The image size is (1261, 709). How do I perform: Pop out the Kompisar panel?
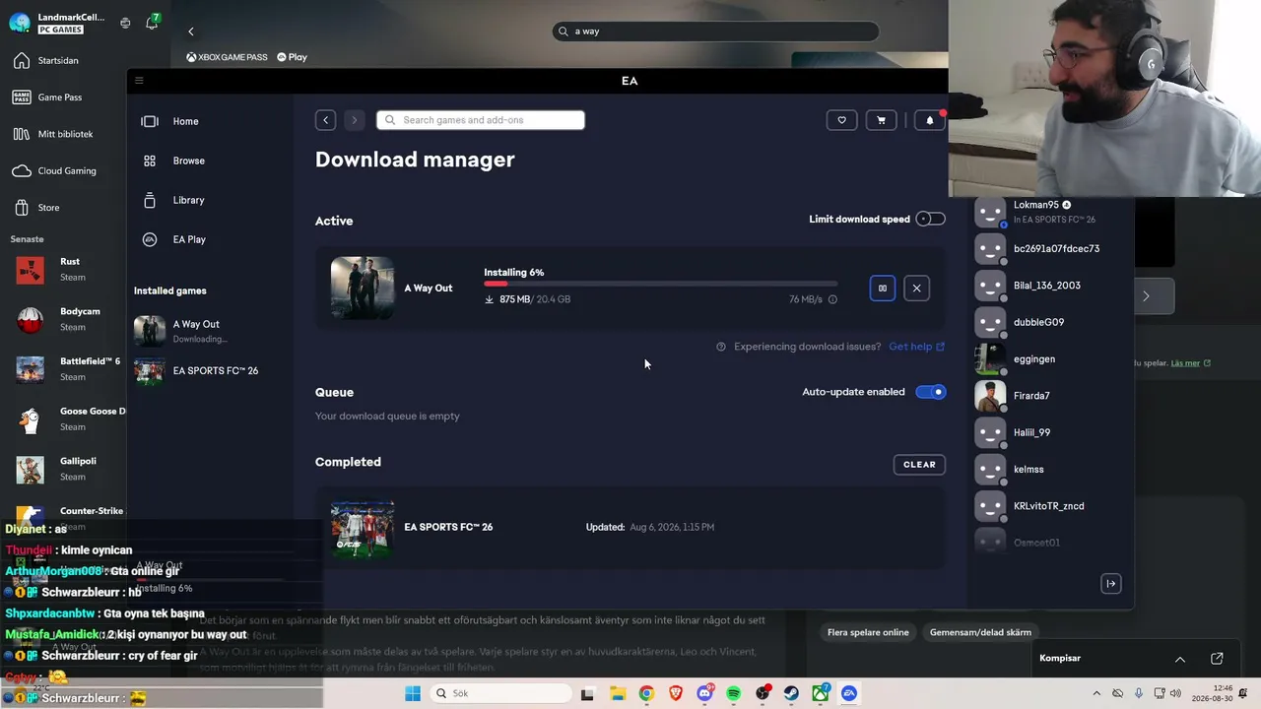[1217, 659]
